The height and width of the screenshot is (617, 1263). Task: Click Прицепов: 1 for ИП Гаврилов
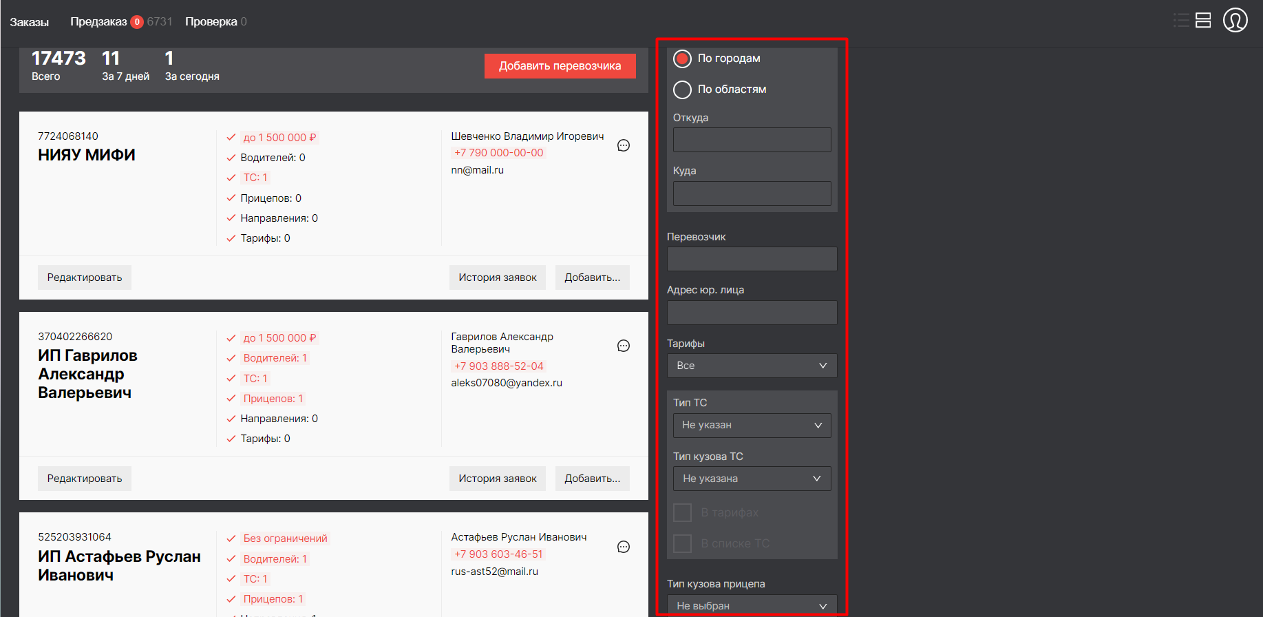273,399
